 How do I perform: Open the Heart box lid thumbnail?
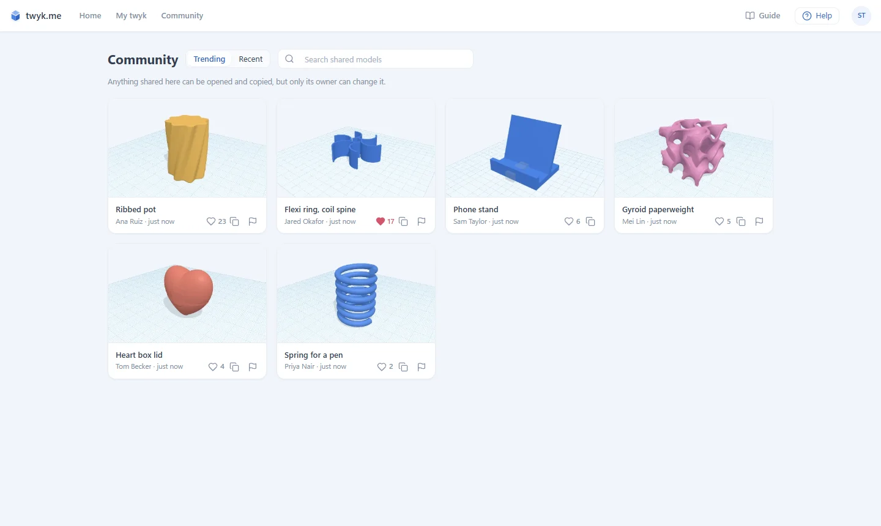(187, 294)
